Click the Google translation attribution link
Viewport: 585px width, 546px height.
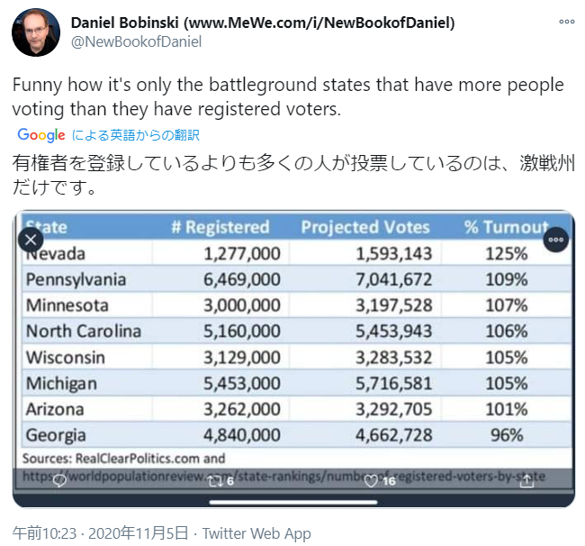[x=109, y=135]
